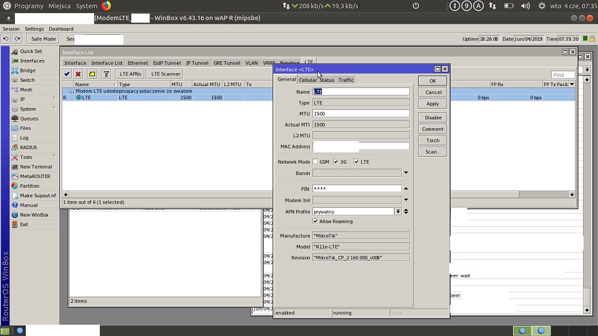Screen dimensions: 598x336
Task: Open APN Profile dropdown list
Action: [x=398, y=211]
